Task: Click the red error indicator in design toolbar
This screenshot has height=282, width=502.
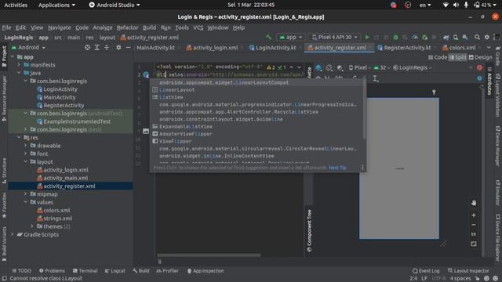Action: 479,67
